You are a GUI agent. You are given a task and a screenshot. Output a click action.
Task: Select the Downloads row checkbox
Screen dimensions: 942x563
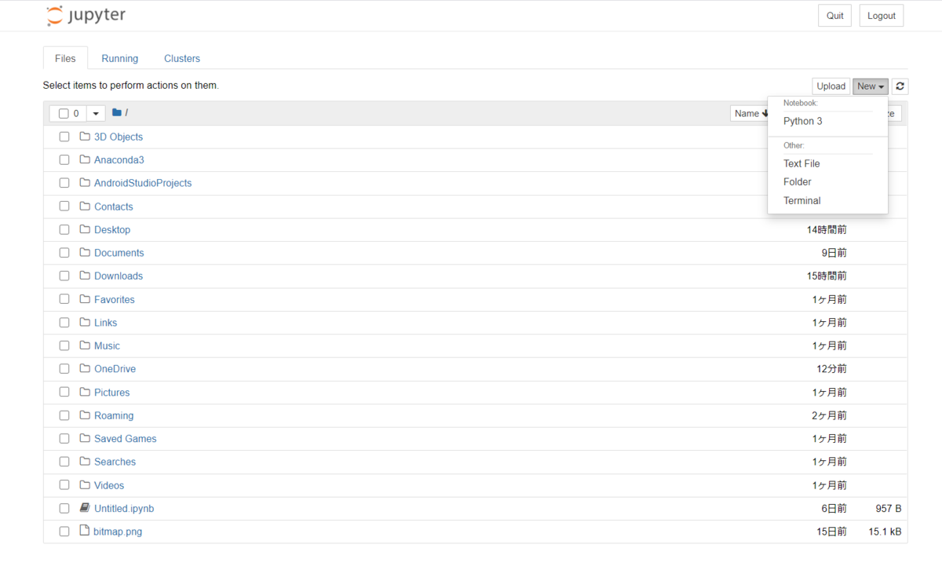(x=64, y=276)
